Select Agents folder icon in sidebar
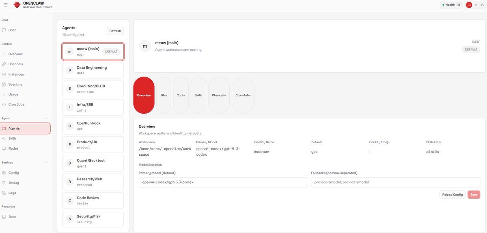 (4, 128)
